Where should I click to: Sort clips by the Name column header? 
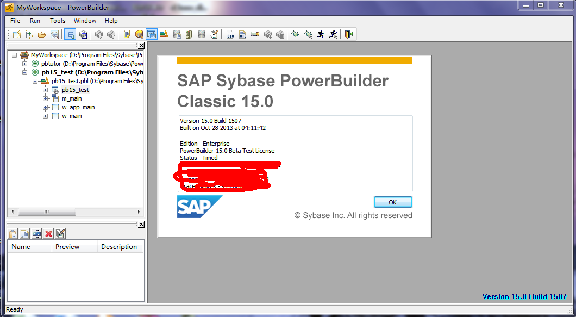[x=30, y=247]
